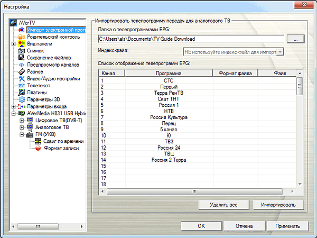Click the Отмена button
The image size is (317, 238).
pos(244,226)
